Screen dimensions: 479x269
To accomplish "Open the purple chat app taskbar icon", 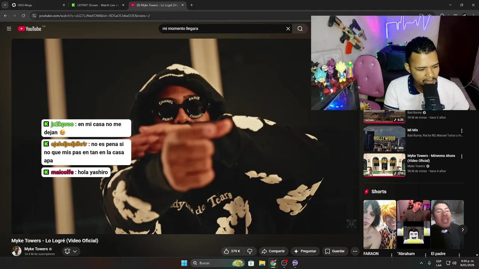I will tap(295, 263).
